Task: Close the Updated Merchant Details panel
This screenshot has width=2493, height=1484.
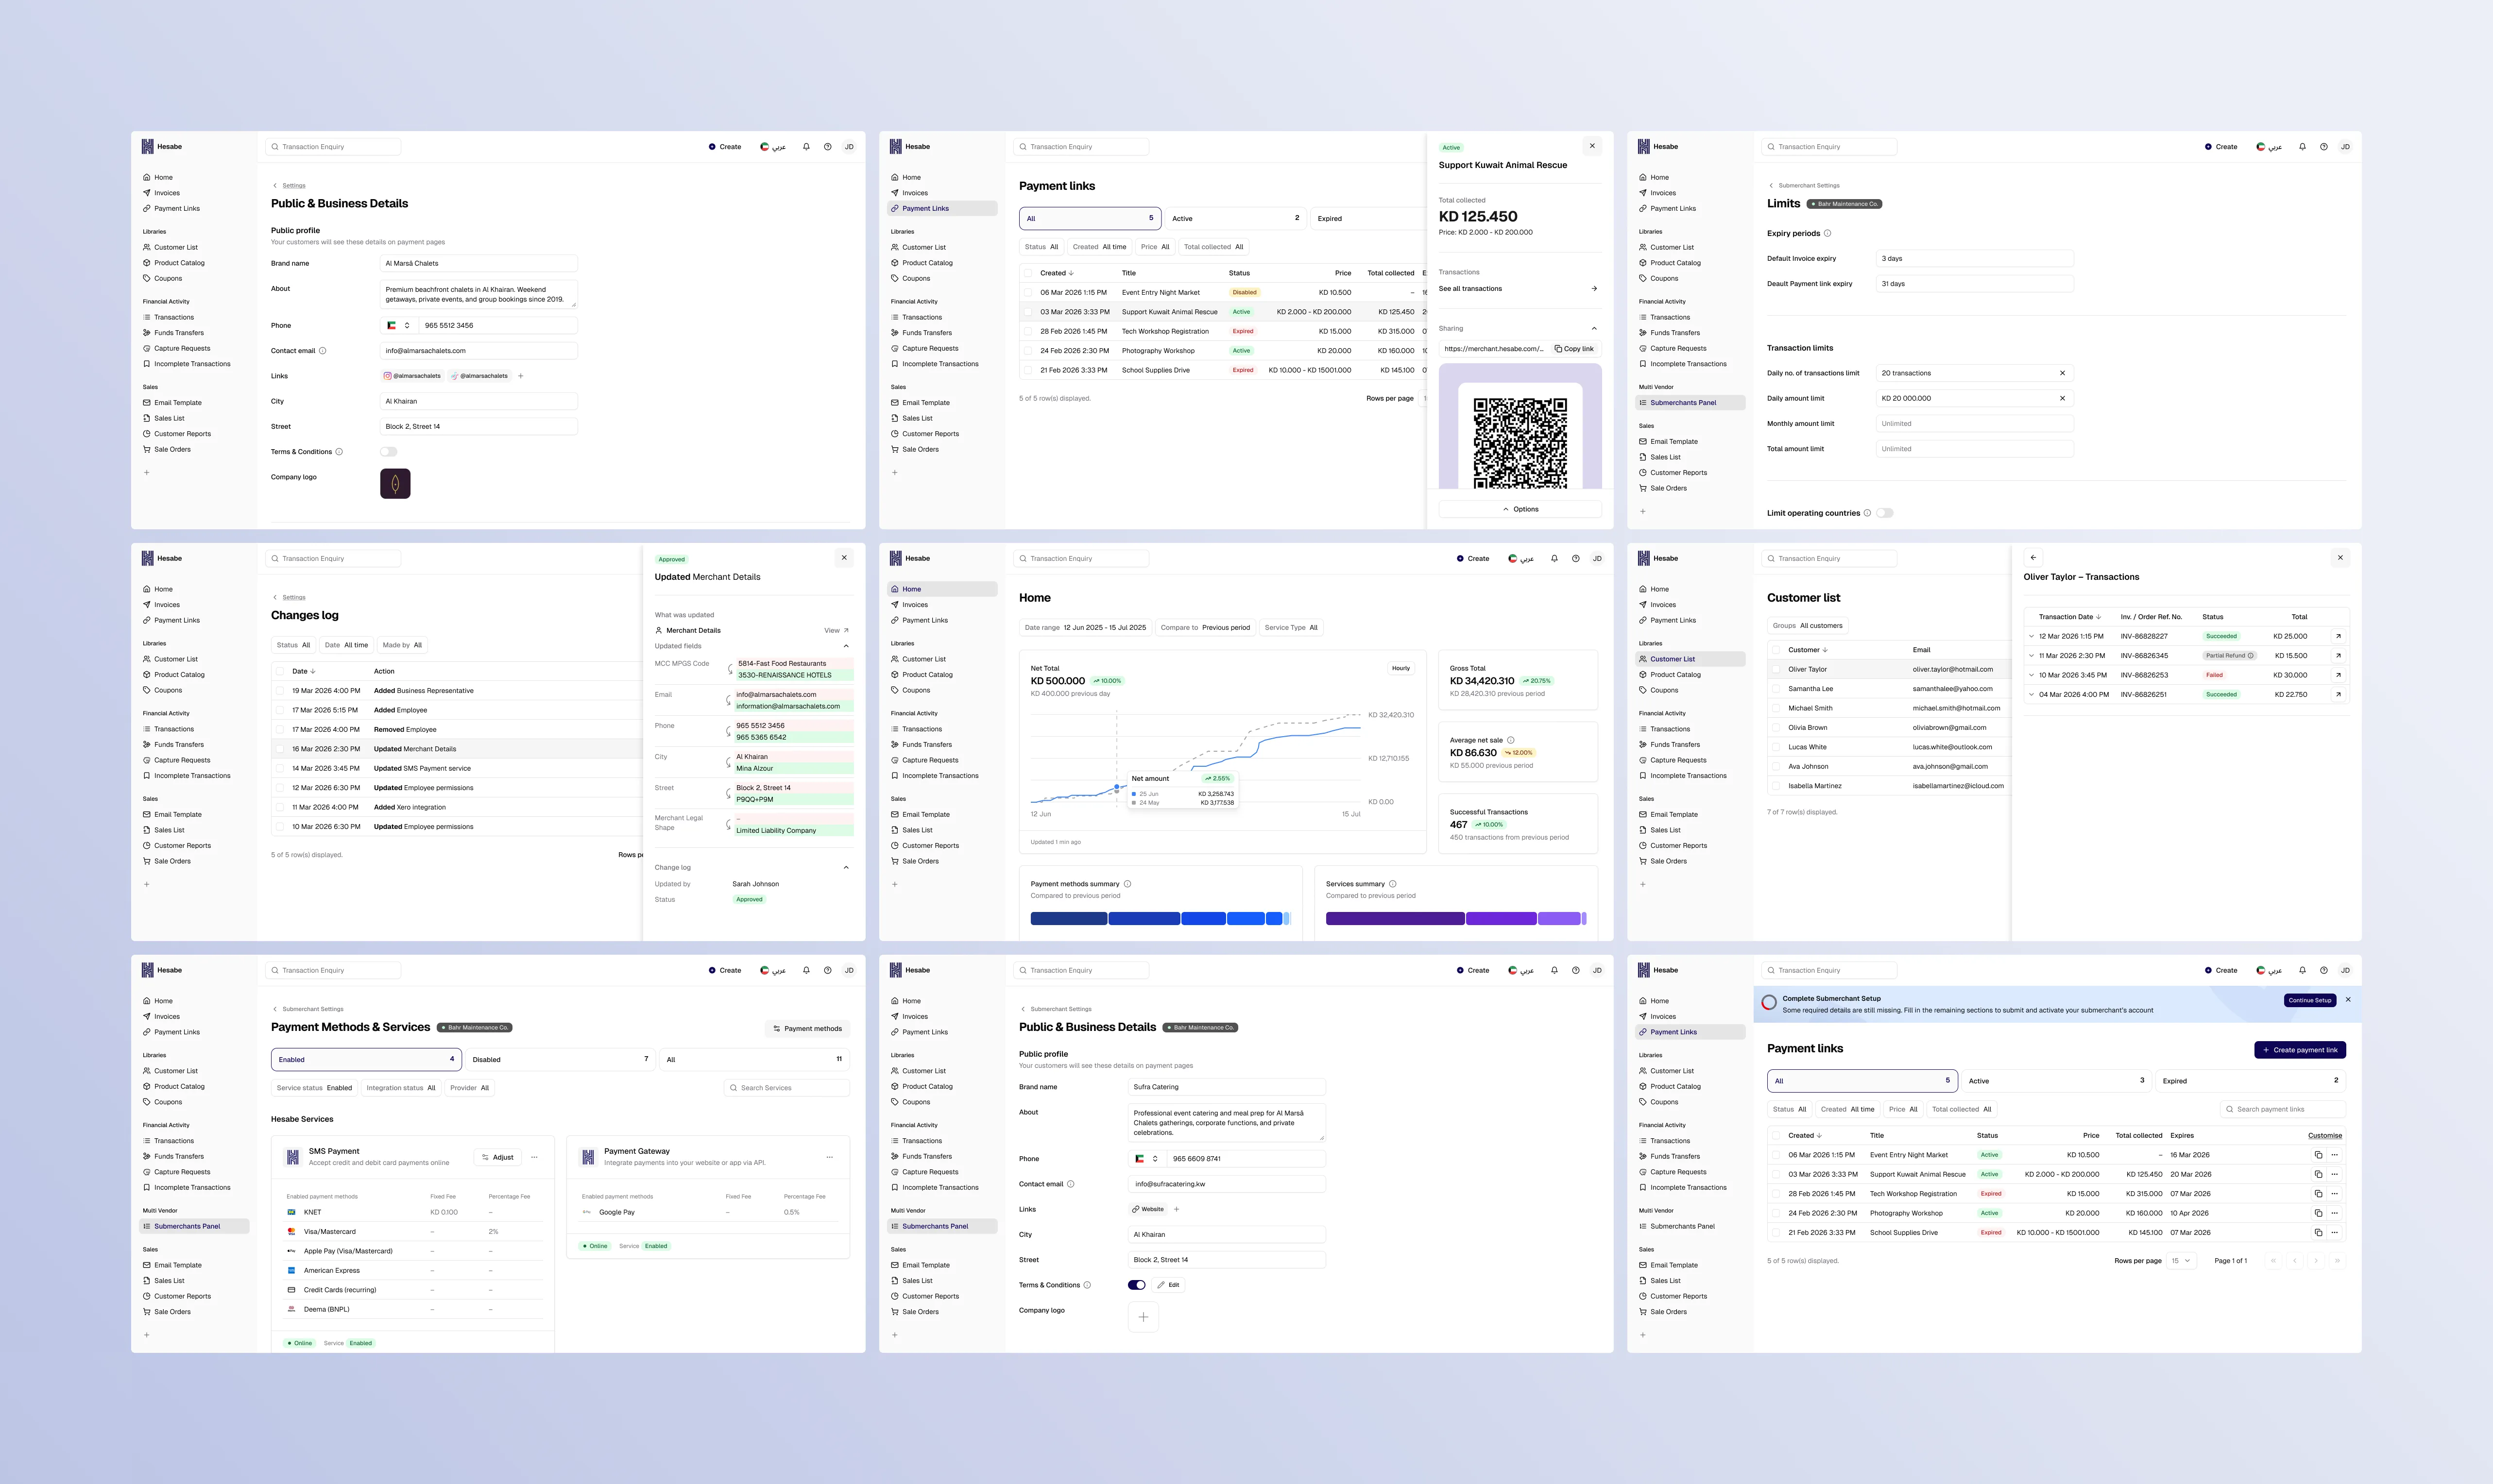Action: tap(844, 558)
